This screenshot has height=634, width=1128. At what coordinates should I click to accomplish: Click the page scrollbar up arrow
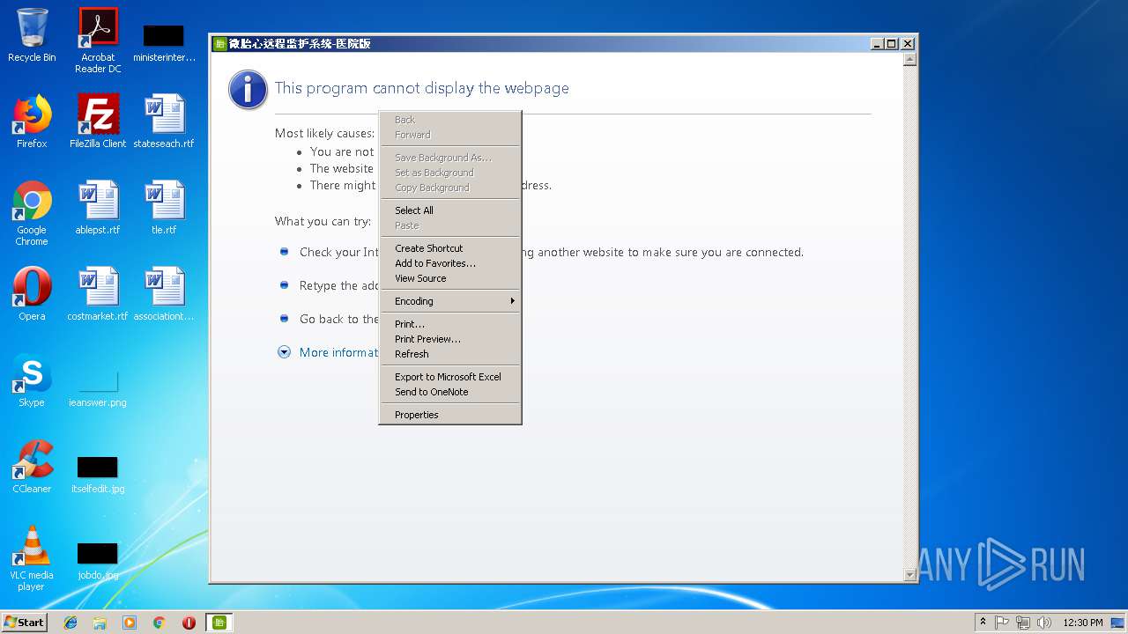pos(910,60)
